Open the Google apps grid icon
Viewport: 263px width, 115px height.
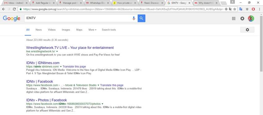234,19
